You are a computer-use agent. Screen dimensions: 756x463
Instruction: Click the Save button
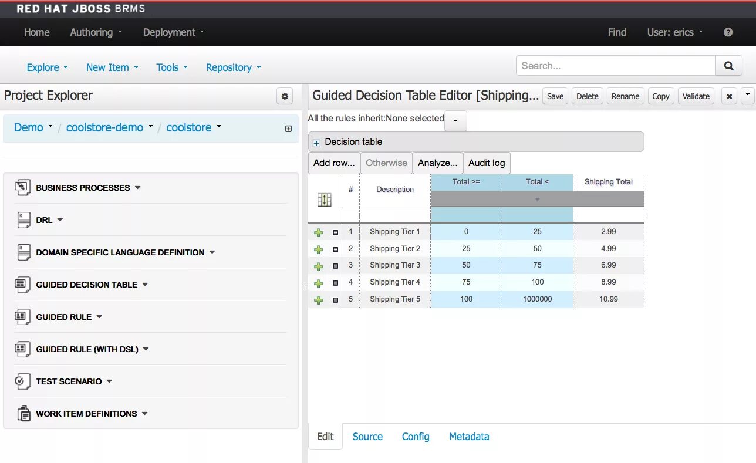(555, 96)
